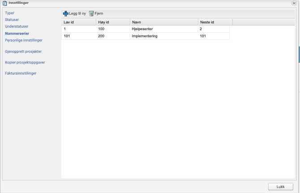Open Understatuser in the sidebar
300x193 pixels.
(17, 26)
